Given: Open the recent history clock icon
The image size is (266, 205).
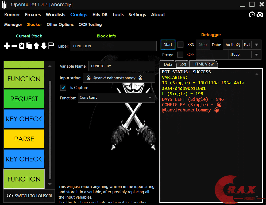Looking at the screenshot, I should pos(252,15).
